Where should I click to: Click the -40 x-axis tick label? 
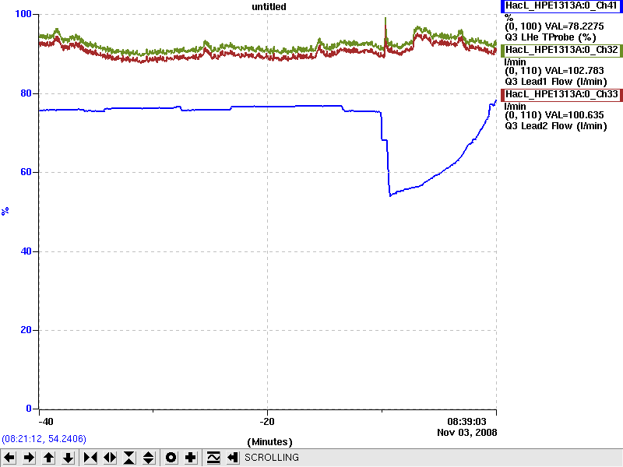(44, 422)
